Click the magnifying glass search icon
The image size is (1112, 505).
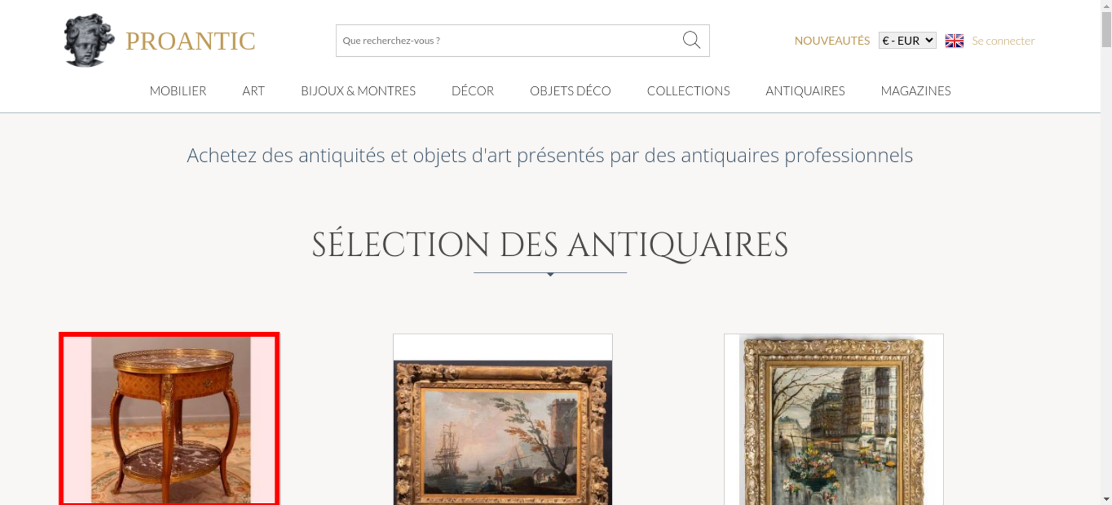pos(691,40)
